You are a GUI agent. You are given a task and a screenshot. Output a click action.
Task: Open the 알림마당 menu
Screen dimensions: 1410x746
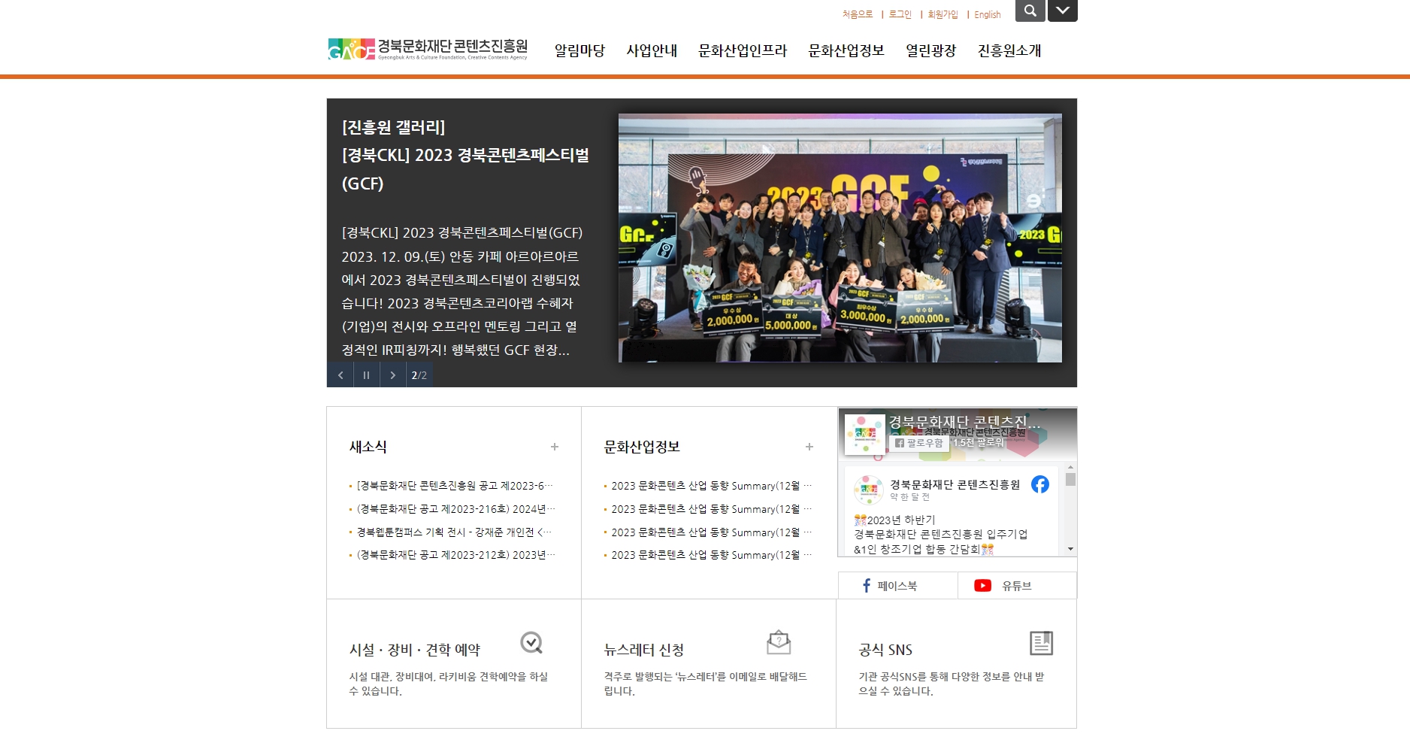[579, 50]
